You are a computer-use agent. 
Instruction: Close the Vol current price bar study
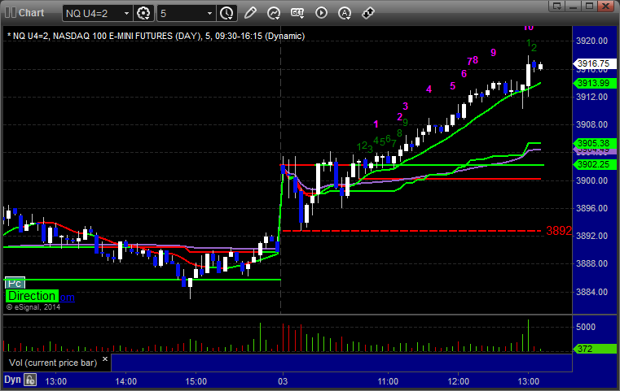tap(105, 359)
